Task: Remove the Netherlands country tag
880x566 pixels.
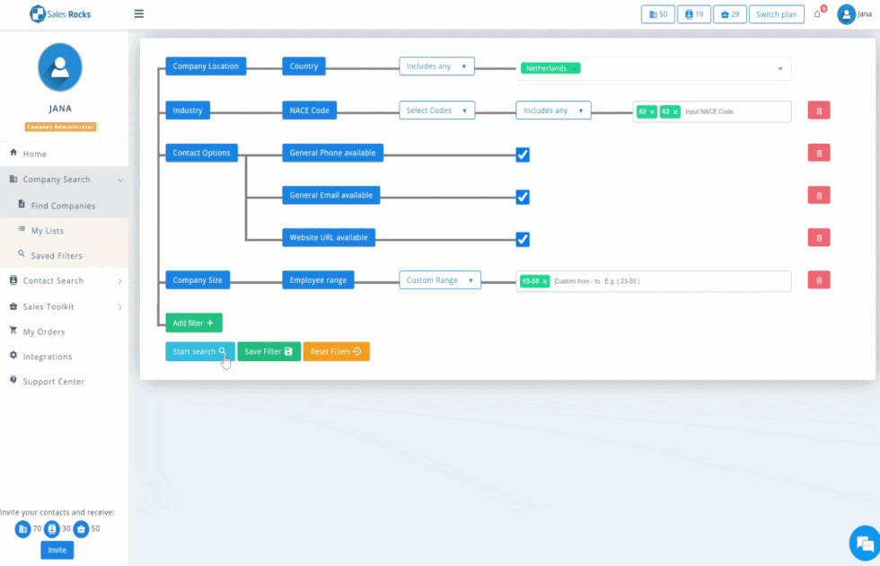Action: (575, 68)
